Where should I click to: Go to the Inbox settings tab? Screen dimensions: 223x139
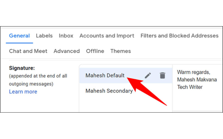point(66,36)
